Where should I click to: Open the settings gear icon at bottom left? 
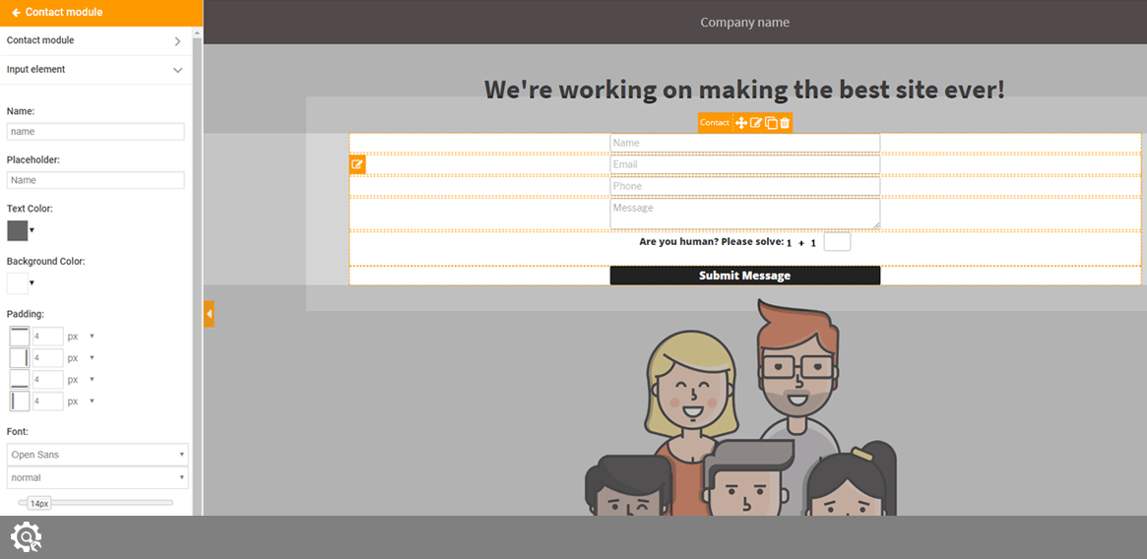click(26, 536)
